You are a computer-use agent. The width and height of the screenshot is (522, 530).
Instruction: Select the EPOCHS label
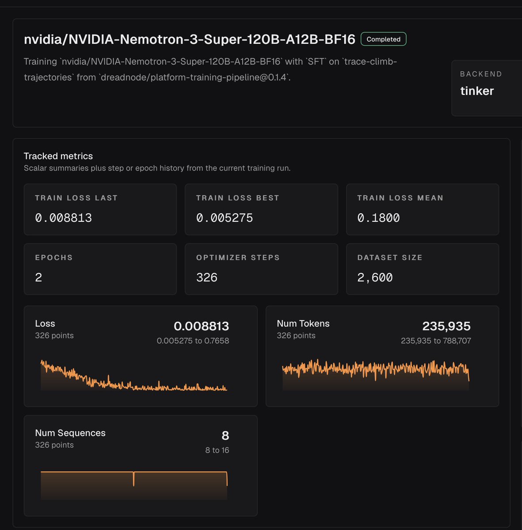pos(54,257)
